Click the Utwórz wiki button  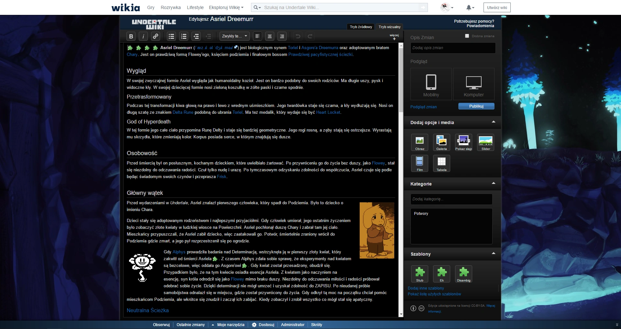497,7
